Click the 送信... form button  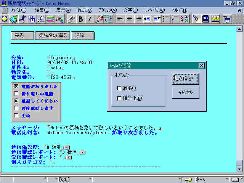pos(83,35)
